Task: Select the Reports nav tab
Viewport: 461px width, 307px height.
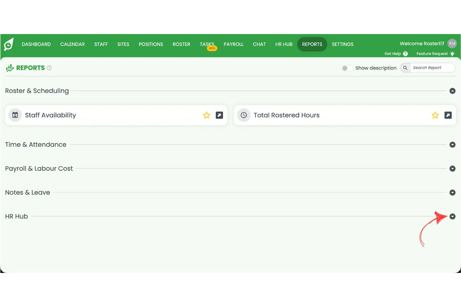Action: click(x=312, y=44)
